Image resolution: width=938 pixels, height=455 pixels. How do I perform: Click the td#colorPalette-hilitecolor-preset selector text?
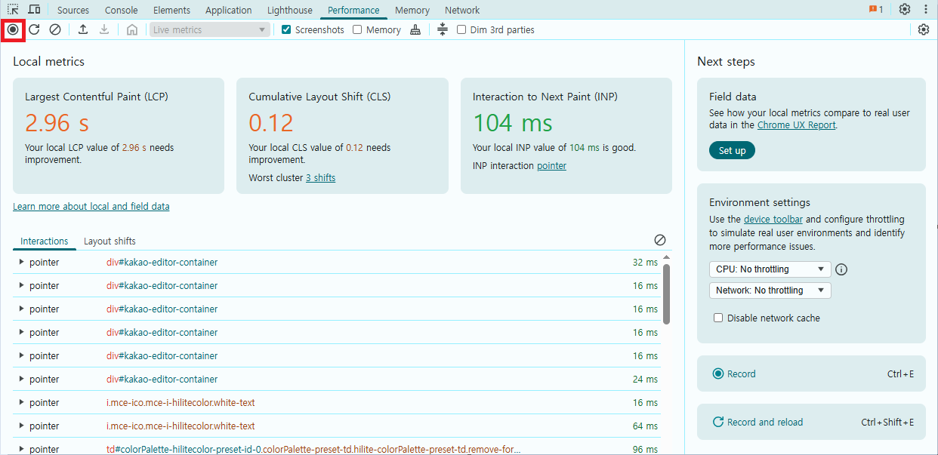tap(313, 449)
